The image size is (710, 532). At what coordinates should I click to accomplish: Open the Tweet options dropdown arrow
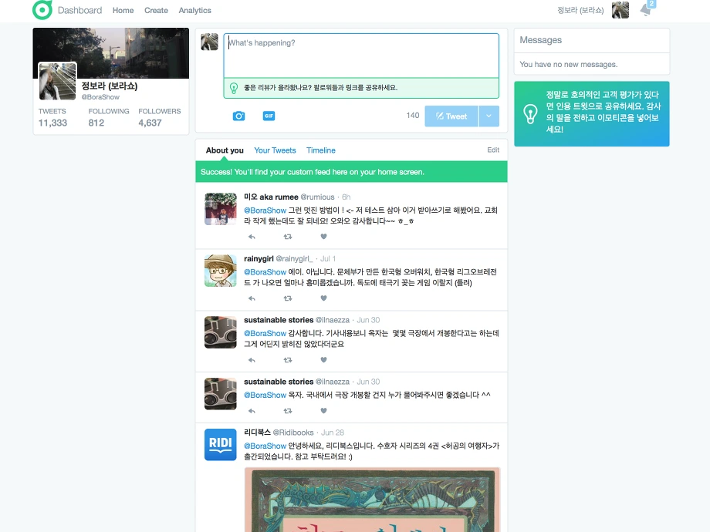pos(489,116)
